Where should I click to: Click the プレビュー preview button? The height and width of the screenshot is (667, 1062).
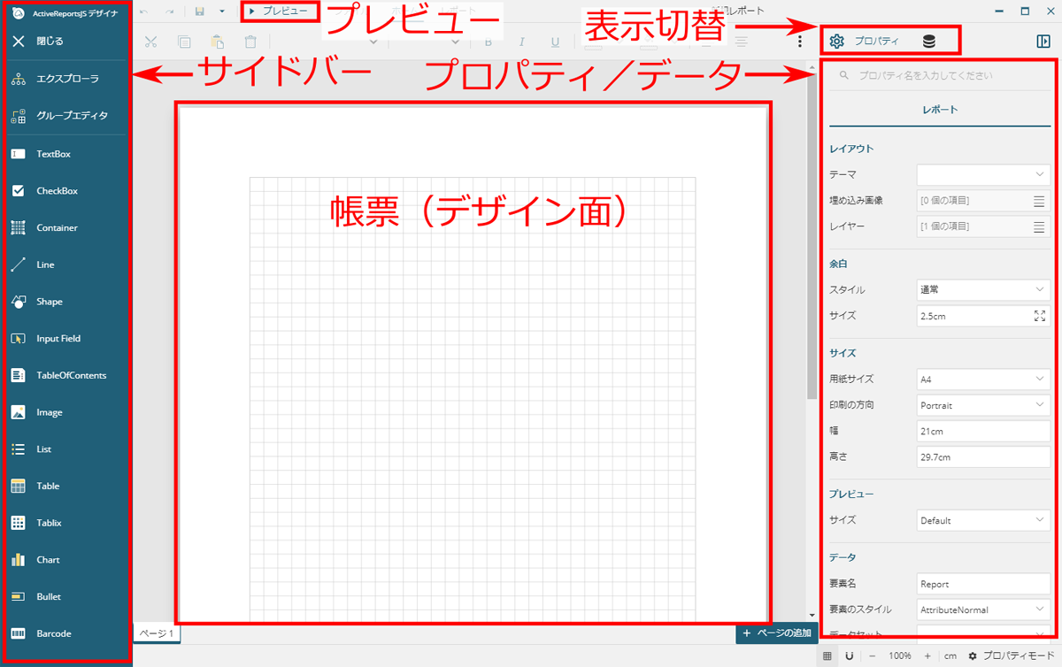click(x=280, y=11)
